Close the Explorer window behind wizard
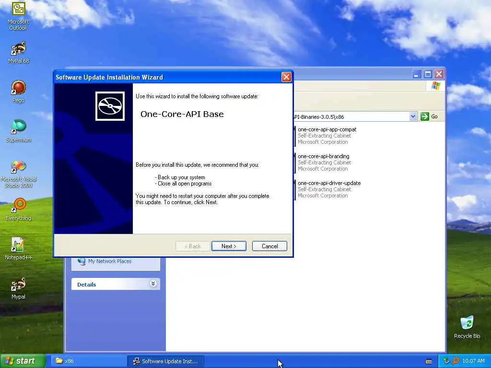Image resolution: width=491 pixels, height=368 pixels. click(x=439, y=74)
